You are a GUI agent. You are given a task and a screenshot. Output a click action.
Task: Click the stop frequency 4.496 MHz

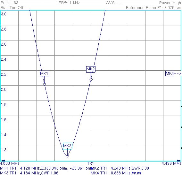(171, 163)
